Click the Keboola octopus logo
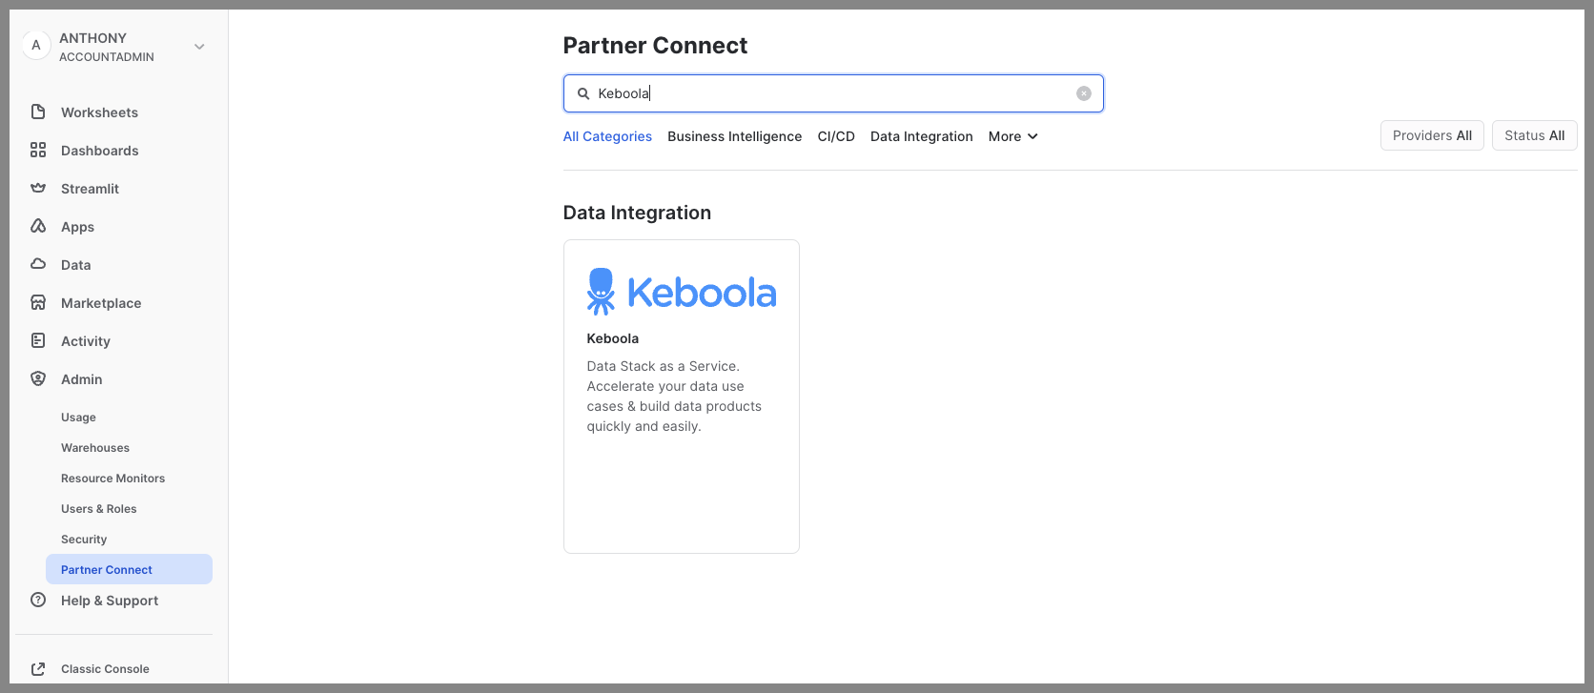Viewport: 1594px width, 693px height. coord(601,292)
